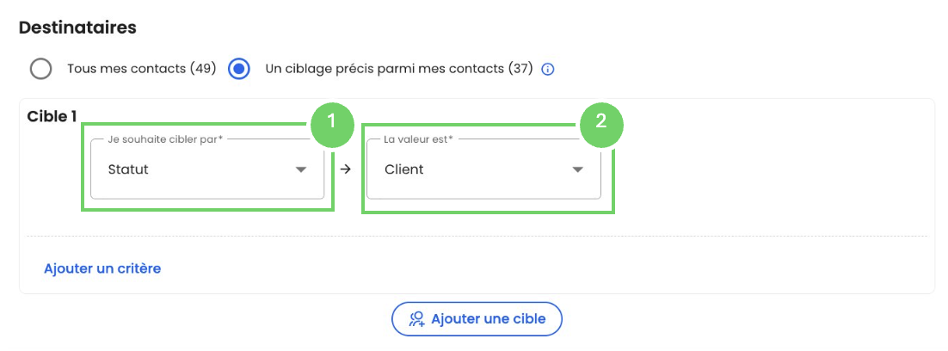Click the dashed divider above 'Ajouter un critère'
This screenshot has height=351, width=948.
pyautogui.click(x=477, y=236)
